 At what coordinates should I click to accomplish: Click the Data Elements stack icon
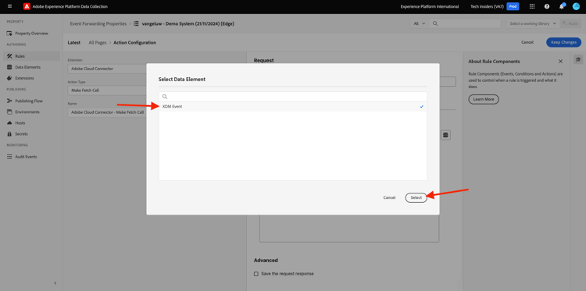click(9, 67)
